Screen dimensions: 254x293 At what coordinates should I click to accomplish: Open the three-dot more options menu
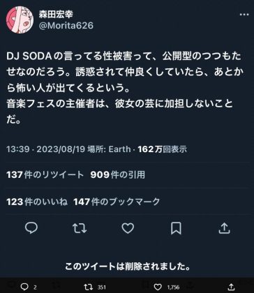(x=244, y=15)
